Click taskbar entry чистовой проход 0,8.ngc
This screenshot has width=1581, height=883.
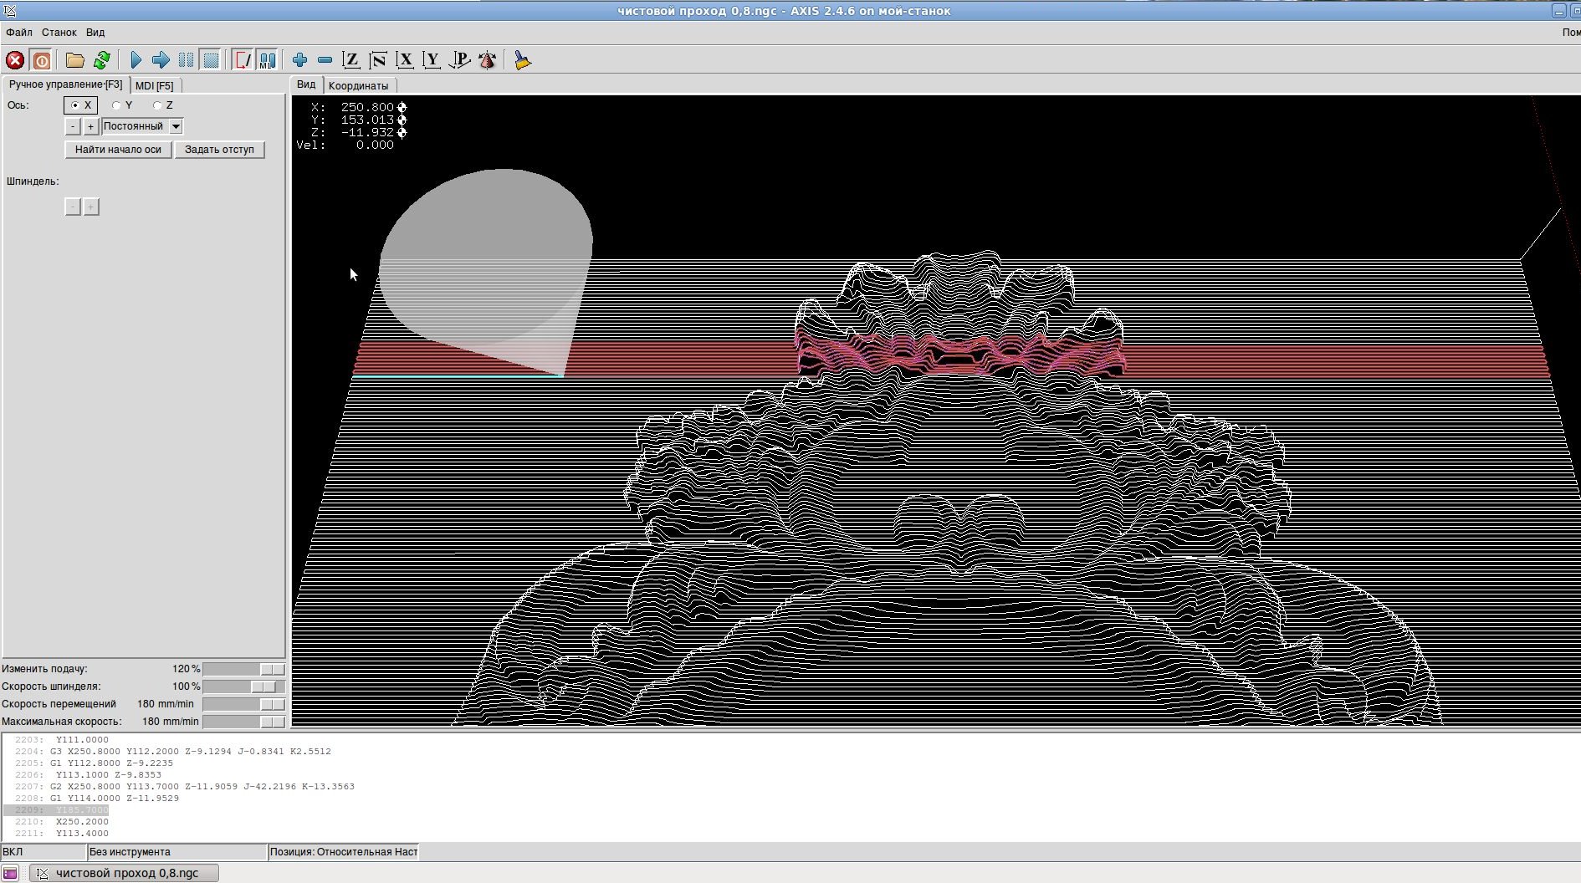[125, 873]
